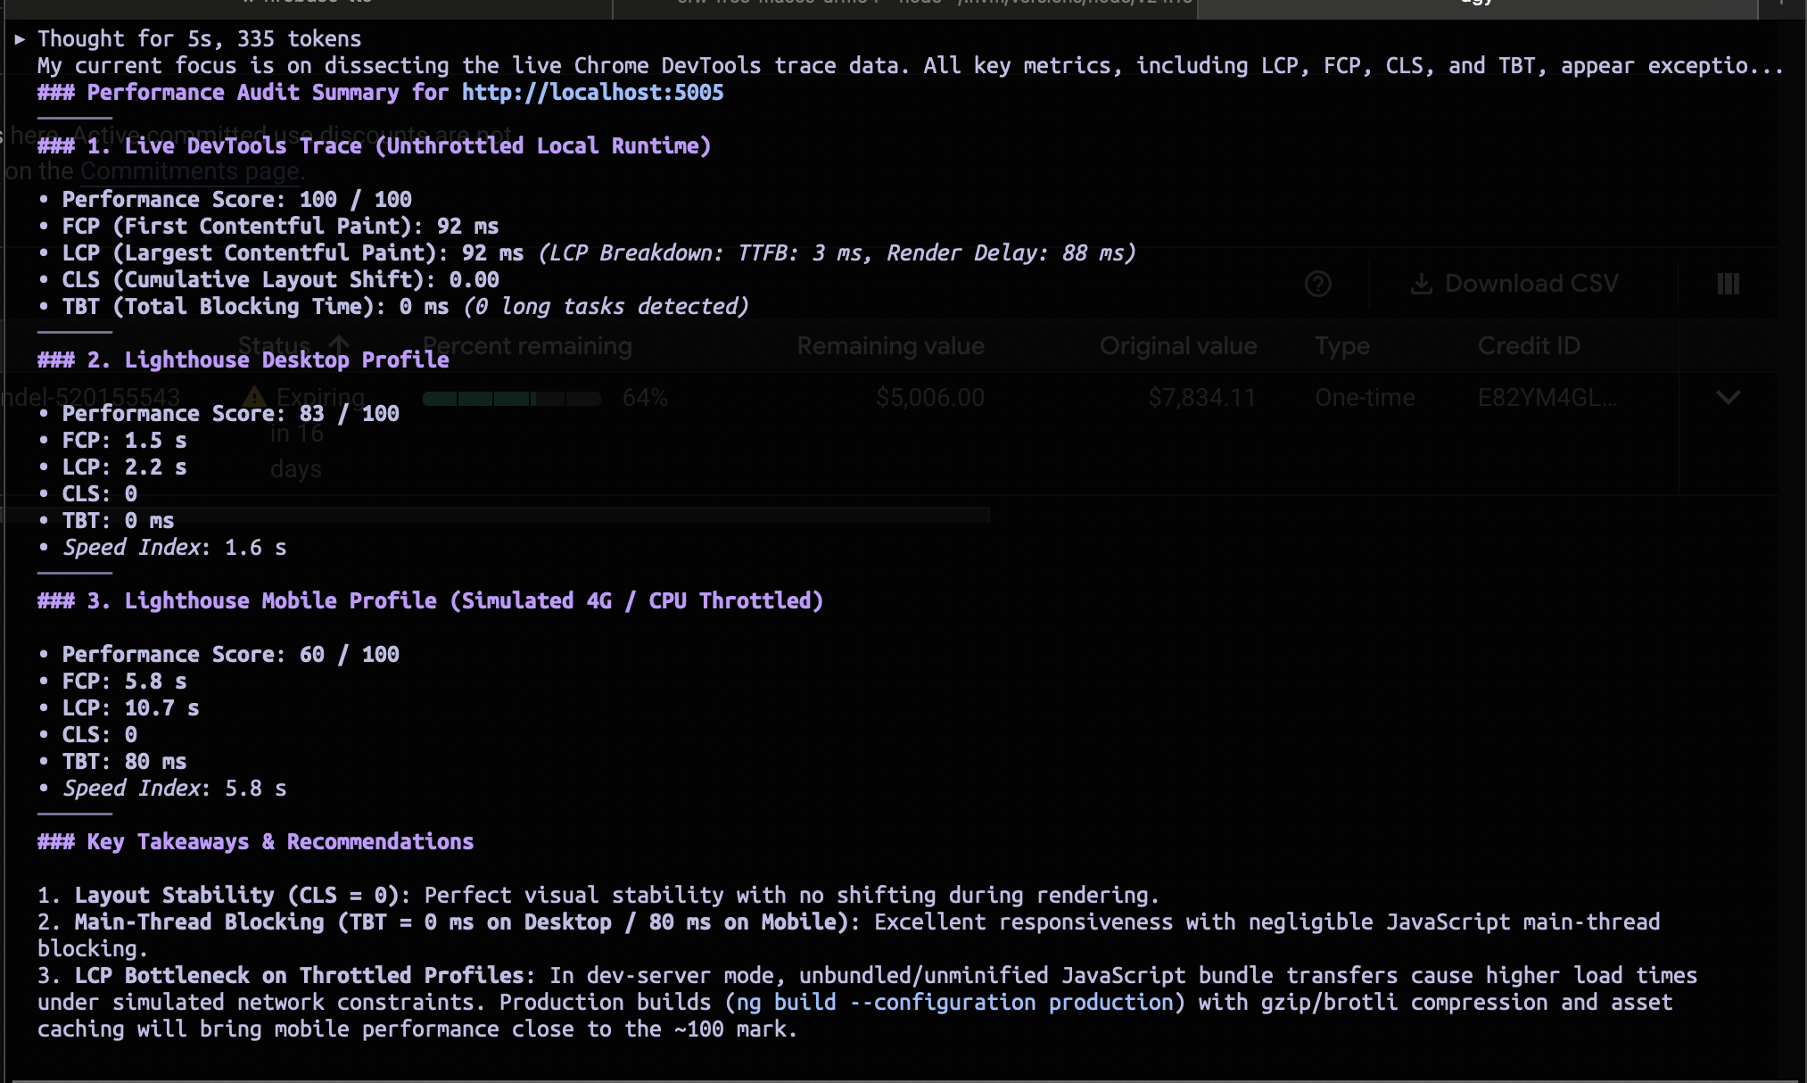Click the "Percent remaining" column header in the background table
The height and width of the screenshot is (1083, 1807).
point(527,345)
